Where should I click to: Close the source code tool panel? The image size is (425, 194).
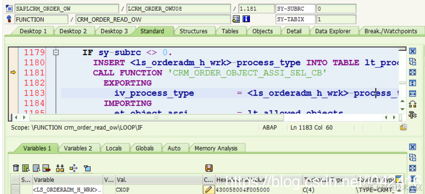coord(412,51)
